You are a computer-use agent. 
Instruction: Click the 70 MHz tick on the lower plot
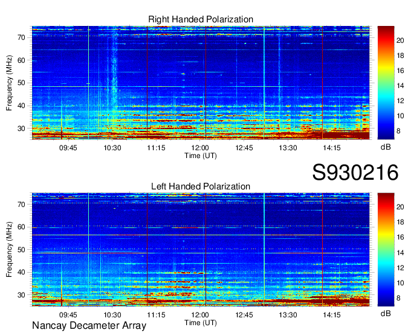coord(22,205)
